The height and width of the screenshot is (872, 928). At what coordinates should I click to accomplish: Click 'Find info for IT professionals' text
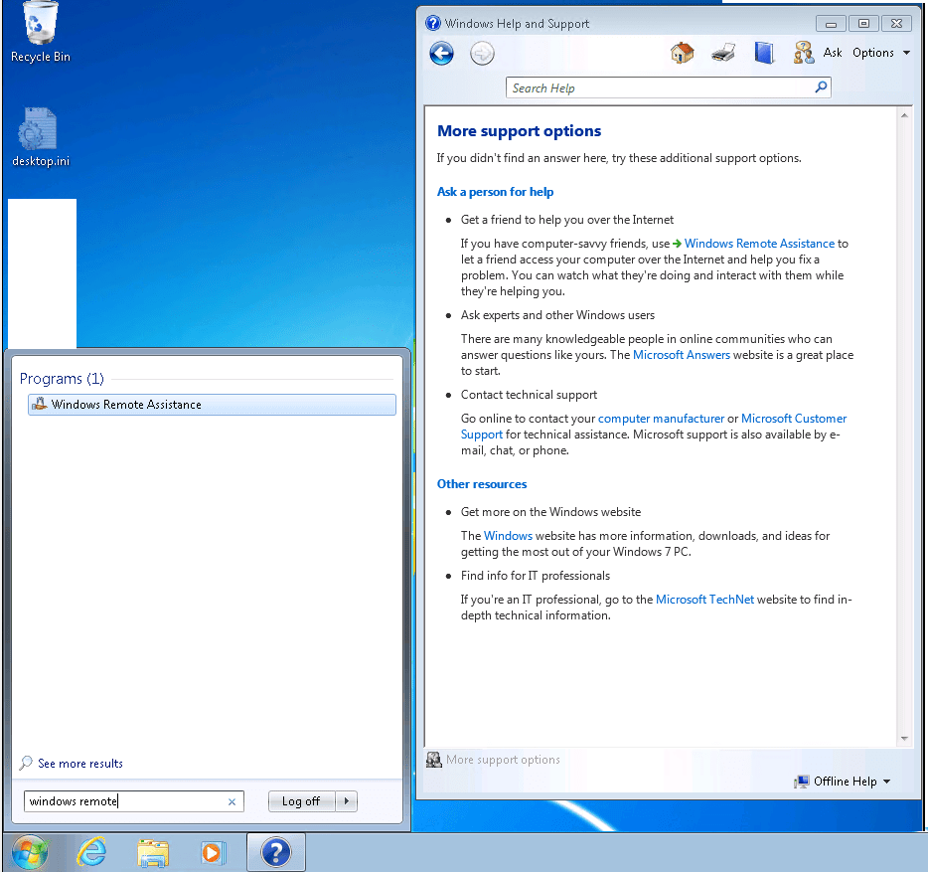coord(536,576)
